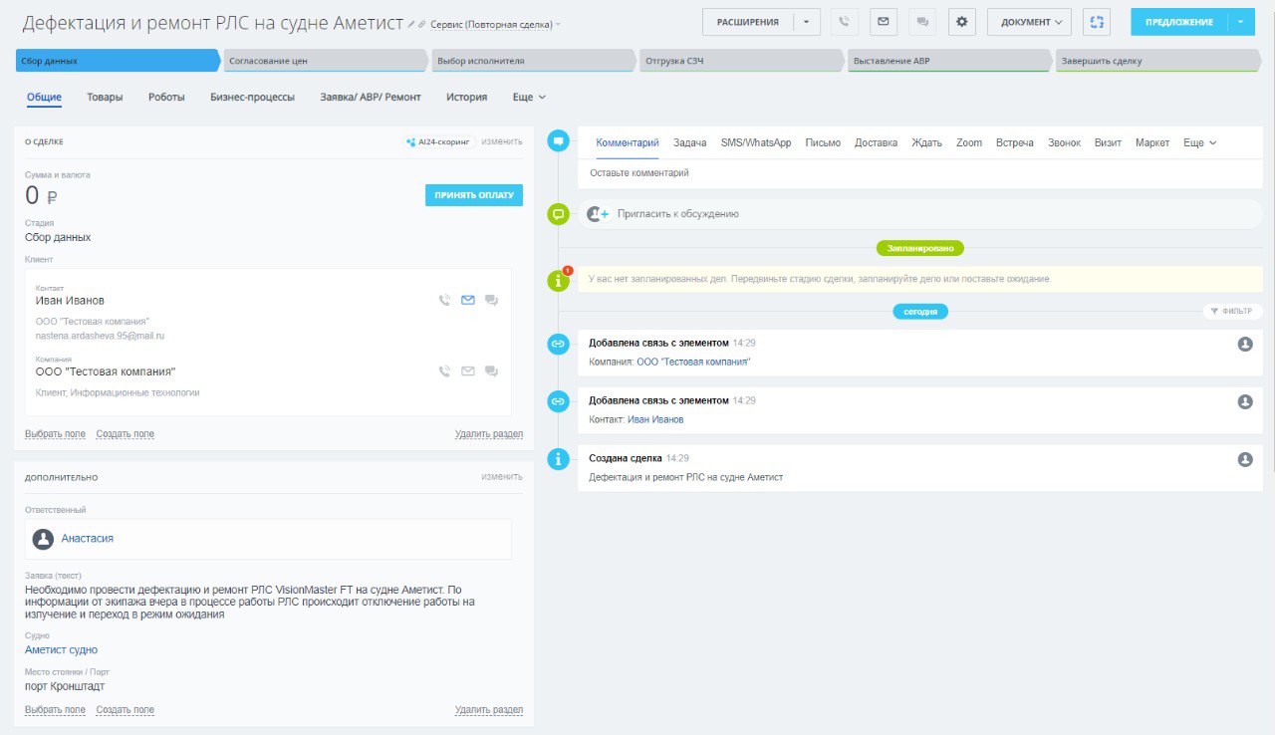Image resolution: width=1275 pixels, height=735 pixels.
Task: Email contact Иван Иванов via envelope icon
Action: point(468,300)
